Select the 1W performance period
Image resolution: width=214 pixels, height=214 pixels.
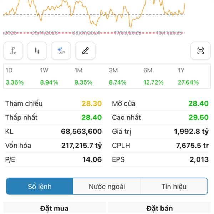[x=49, y=76]
